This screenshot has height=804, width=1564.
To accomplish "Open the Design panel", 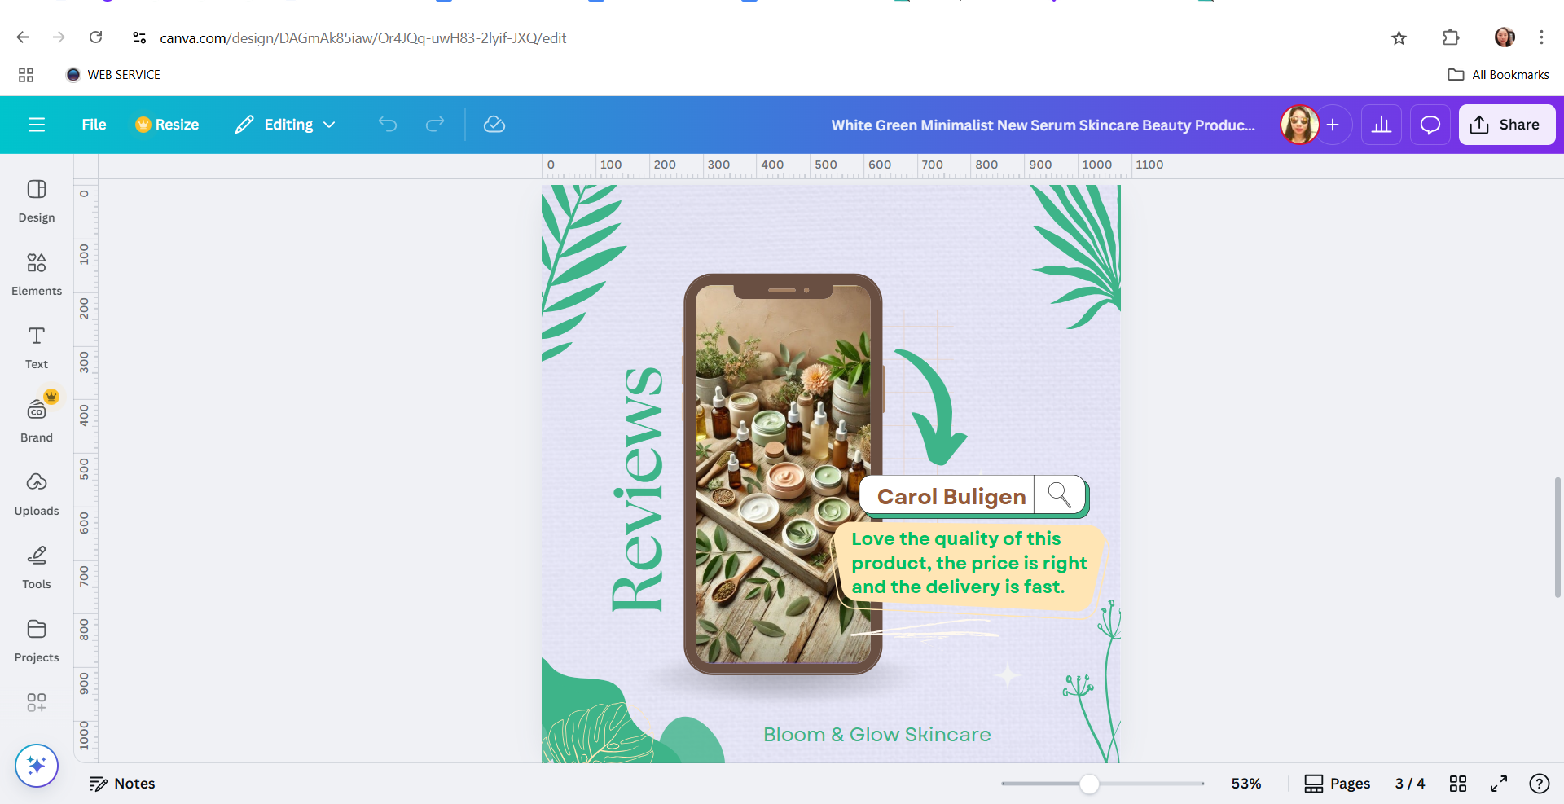I will [37, 201].
